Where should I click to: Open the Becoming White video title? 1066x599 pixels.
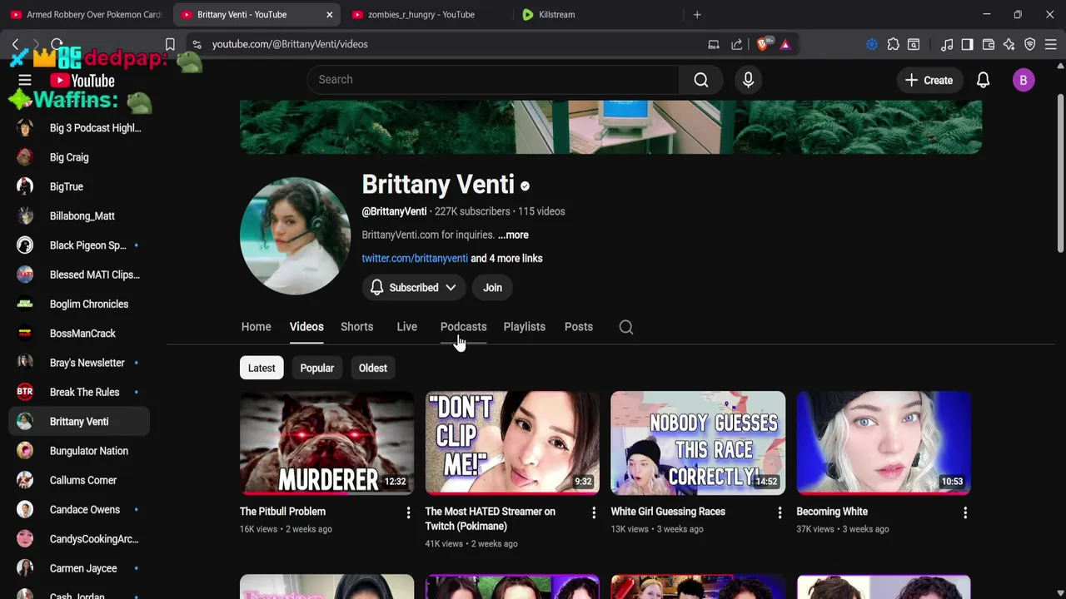832,512
